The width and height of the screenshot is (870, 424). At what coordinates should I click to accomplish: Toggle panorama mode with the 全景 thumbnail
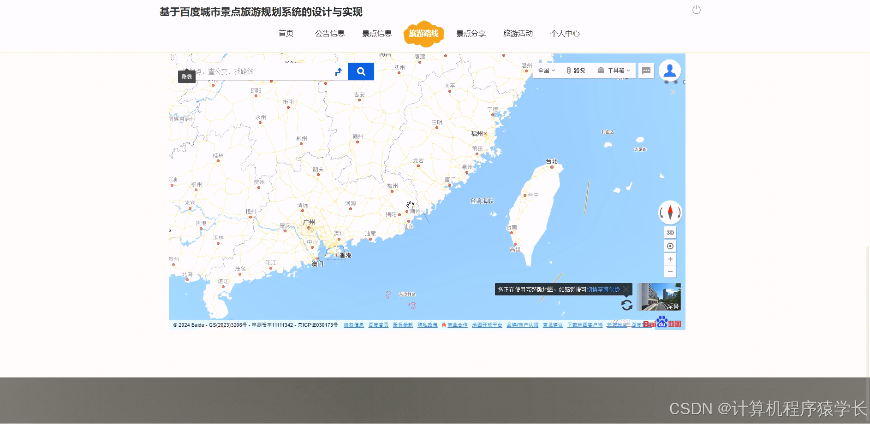point(658,297)
